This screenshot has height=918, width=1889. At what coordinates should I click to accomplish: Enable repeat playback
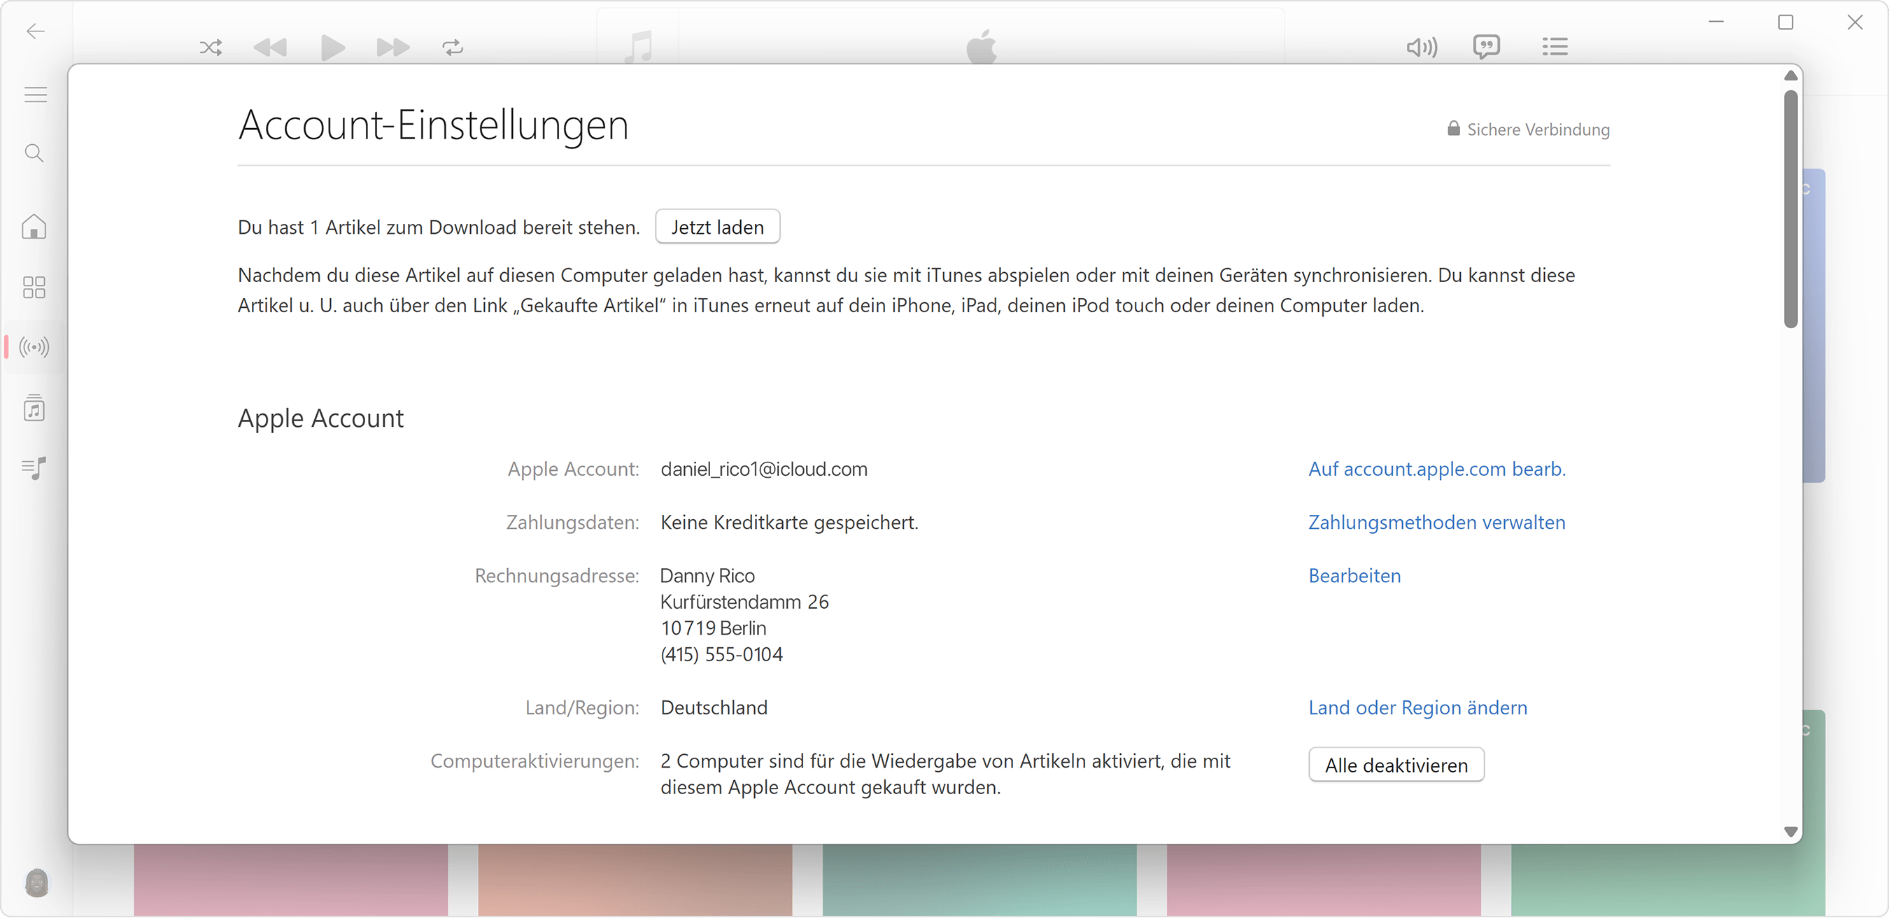coord(452,47)
